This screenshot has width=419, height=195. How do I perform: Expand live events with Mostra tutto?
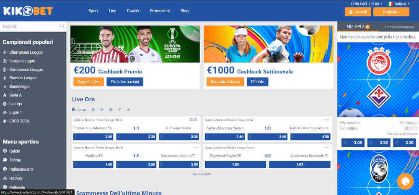pos(202,174)
